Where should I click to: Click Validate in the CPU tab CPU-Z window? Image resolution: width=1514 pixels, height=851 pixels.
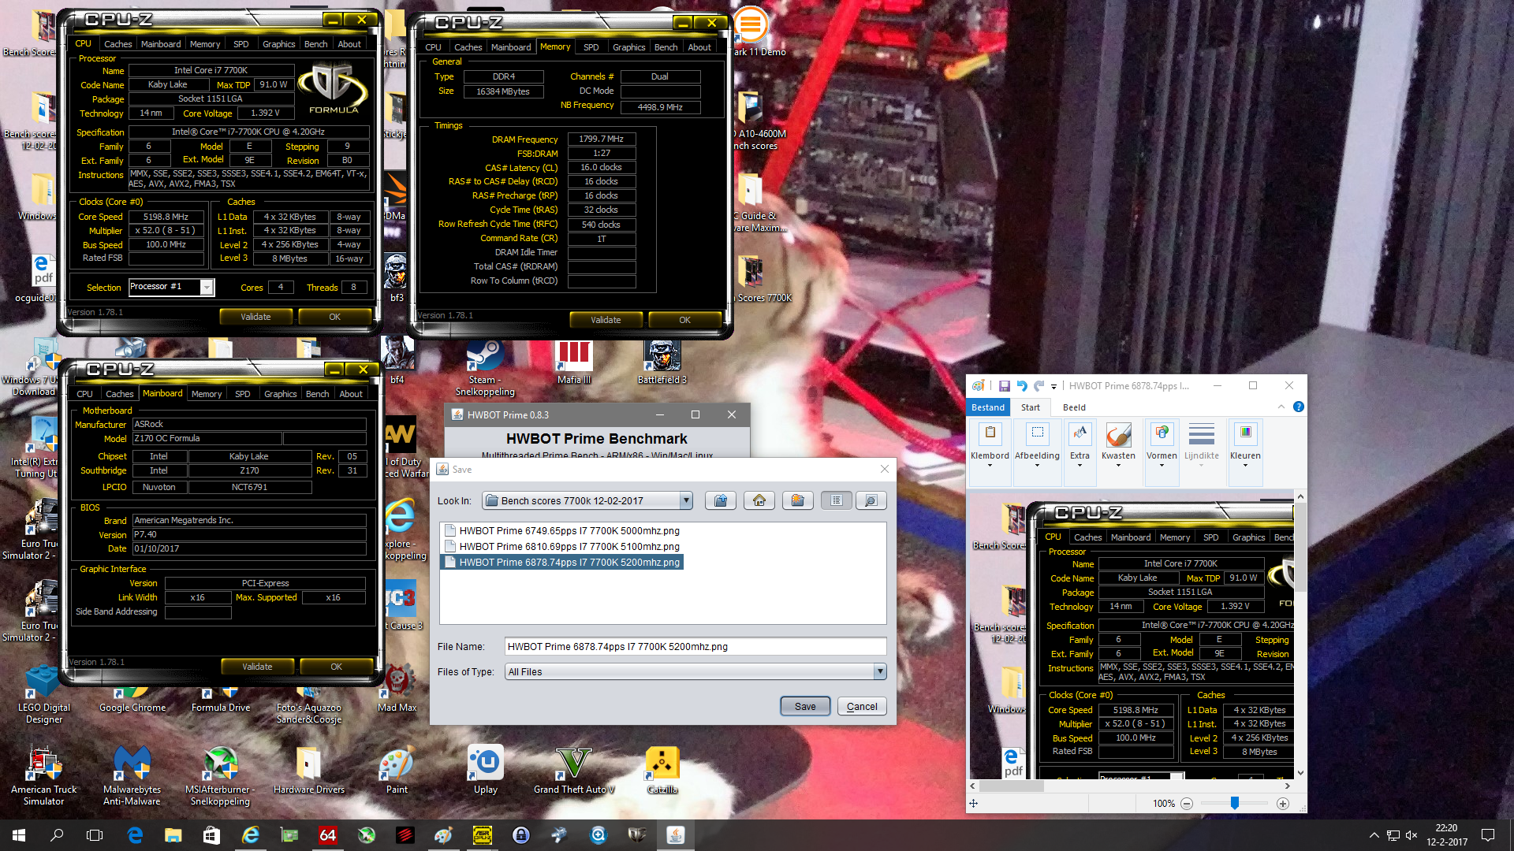[255, 317]
